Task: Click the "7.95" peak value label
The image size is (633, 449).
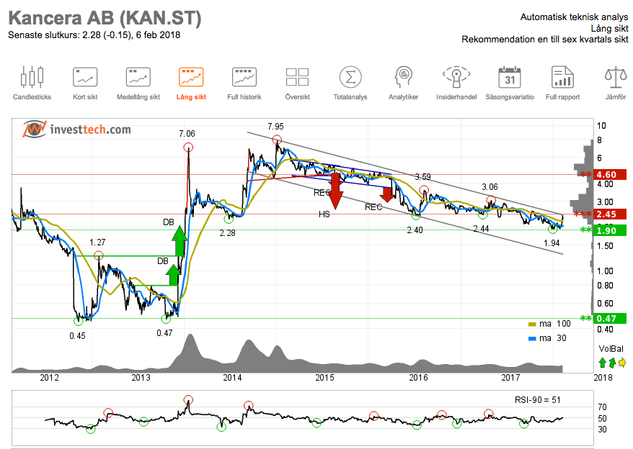Action: pos(275,127)
